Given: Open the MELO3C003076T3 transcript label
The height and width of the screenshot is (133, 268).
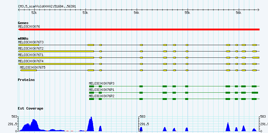Looking at the screenshot, I should (31, 42).
